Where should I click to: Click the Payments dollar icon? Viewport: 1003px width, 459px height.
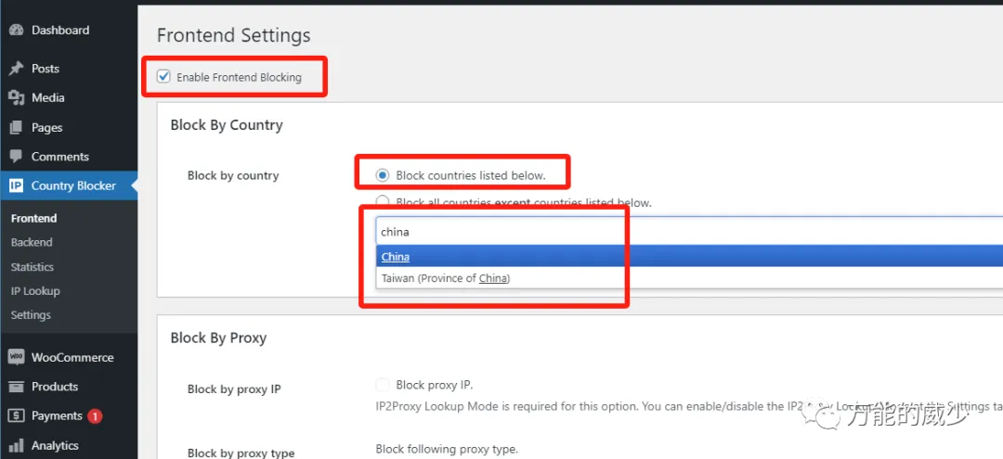pyautogui.click(x=17, y=415)
